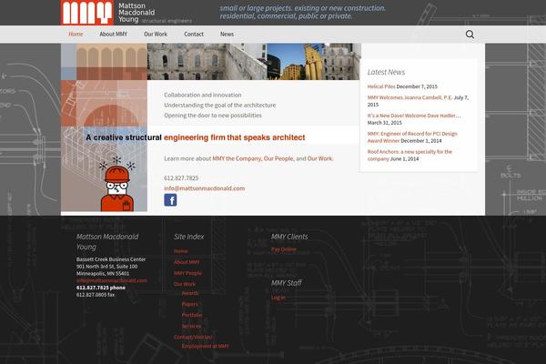Click the Site Index footer heading
The width and height of the screenshot is (546, 364).
pos(188,237)
